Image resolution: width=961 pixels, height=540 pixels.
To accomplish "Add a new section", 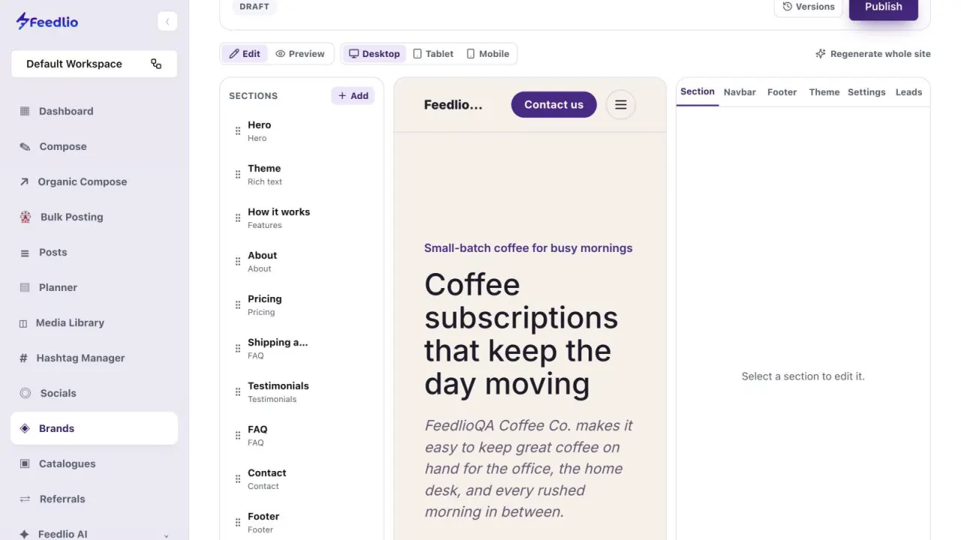I will click(353, 96).
